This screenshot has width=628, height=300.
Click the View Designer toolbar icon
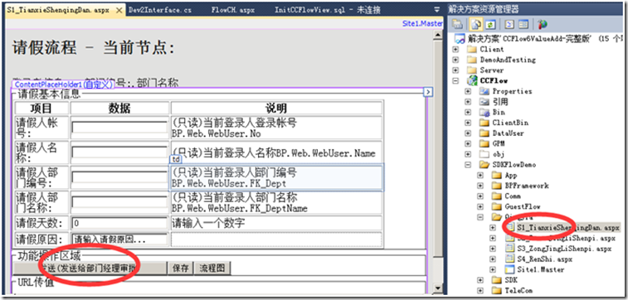coord(523,24)
